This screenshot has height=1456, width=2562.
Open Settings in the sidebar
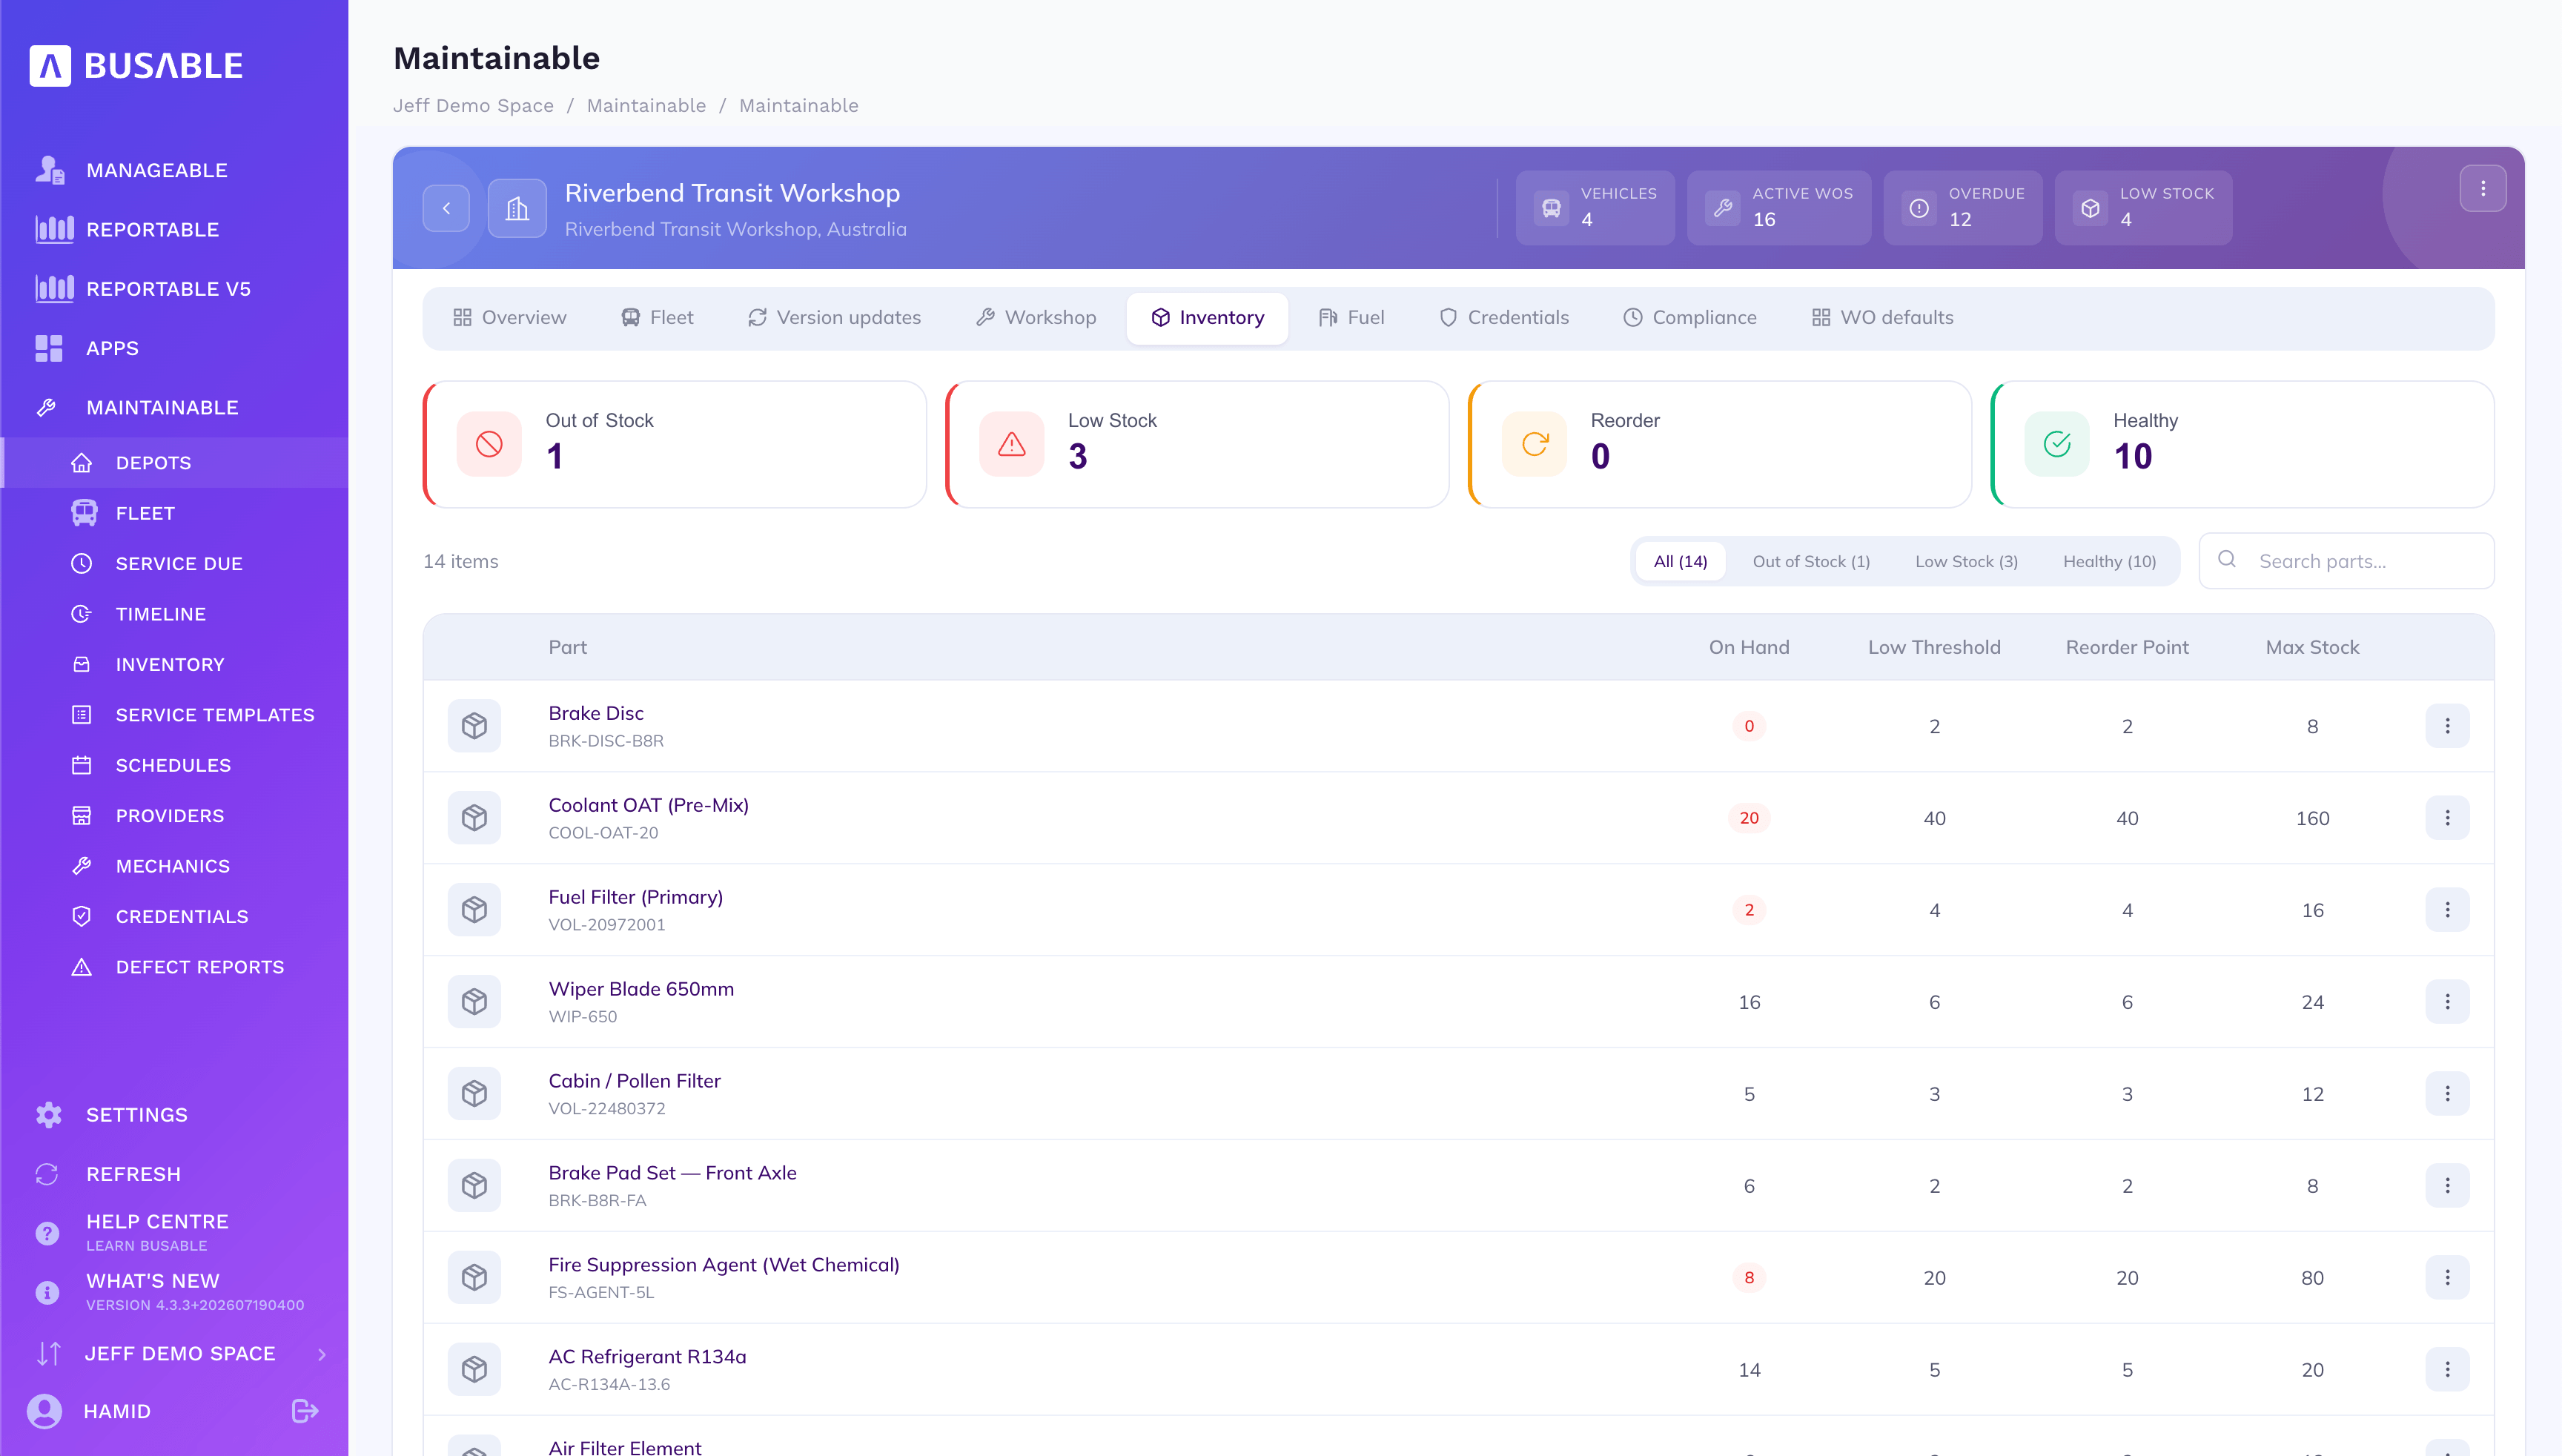(136, 1114)
